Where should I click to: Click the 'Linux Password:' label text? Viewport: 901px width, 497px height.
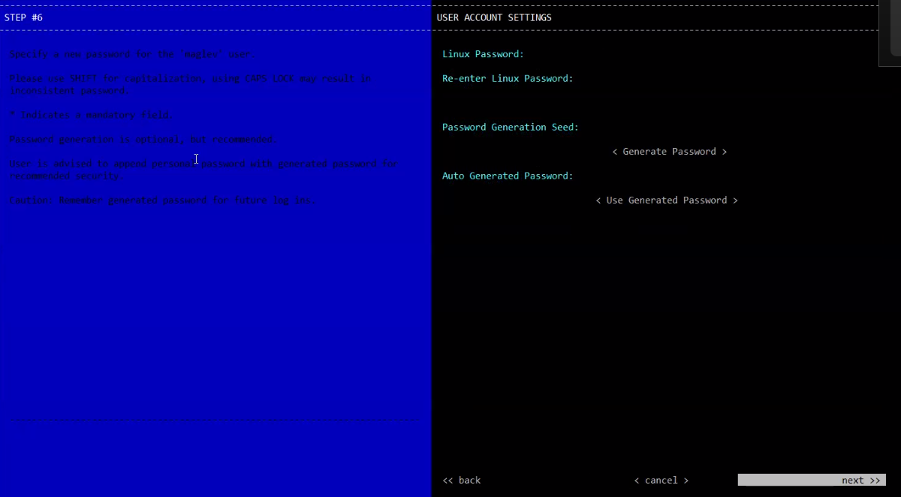pyautogui.click(x=483, y=54)
